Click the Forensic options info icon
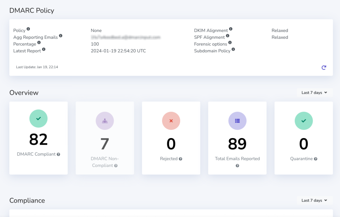Viewport: 340px width, 217px height. 230,43
